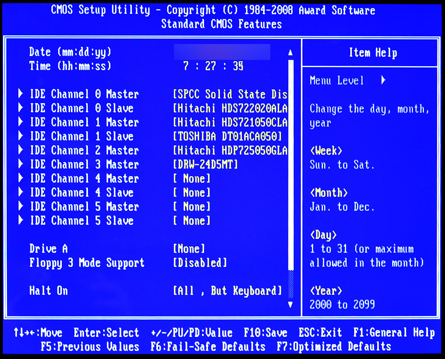The image size is (445, 359).
Task: Click the Menu Level arrow indicator
Action: (x=384, y=80)
